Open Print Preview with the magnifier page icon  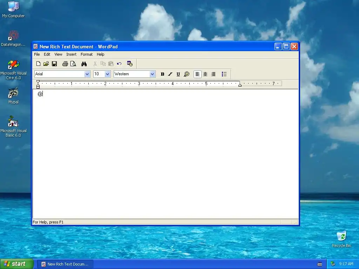coord(73,64)
